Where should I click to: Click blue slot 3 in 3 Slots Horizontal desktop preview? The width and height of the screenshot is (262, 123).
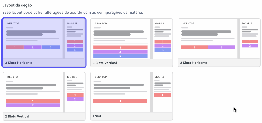click(51, 47)
